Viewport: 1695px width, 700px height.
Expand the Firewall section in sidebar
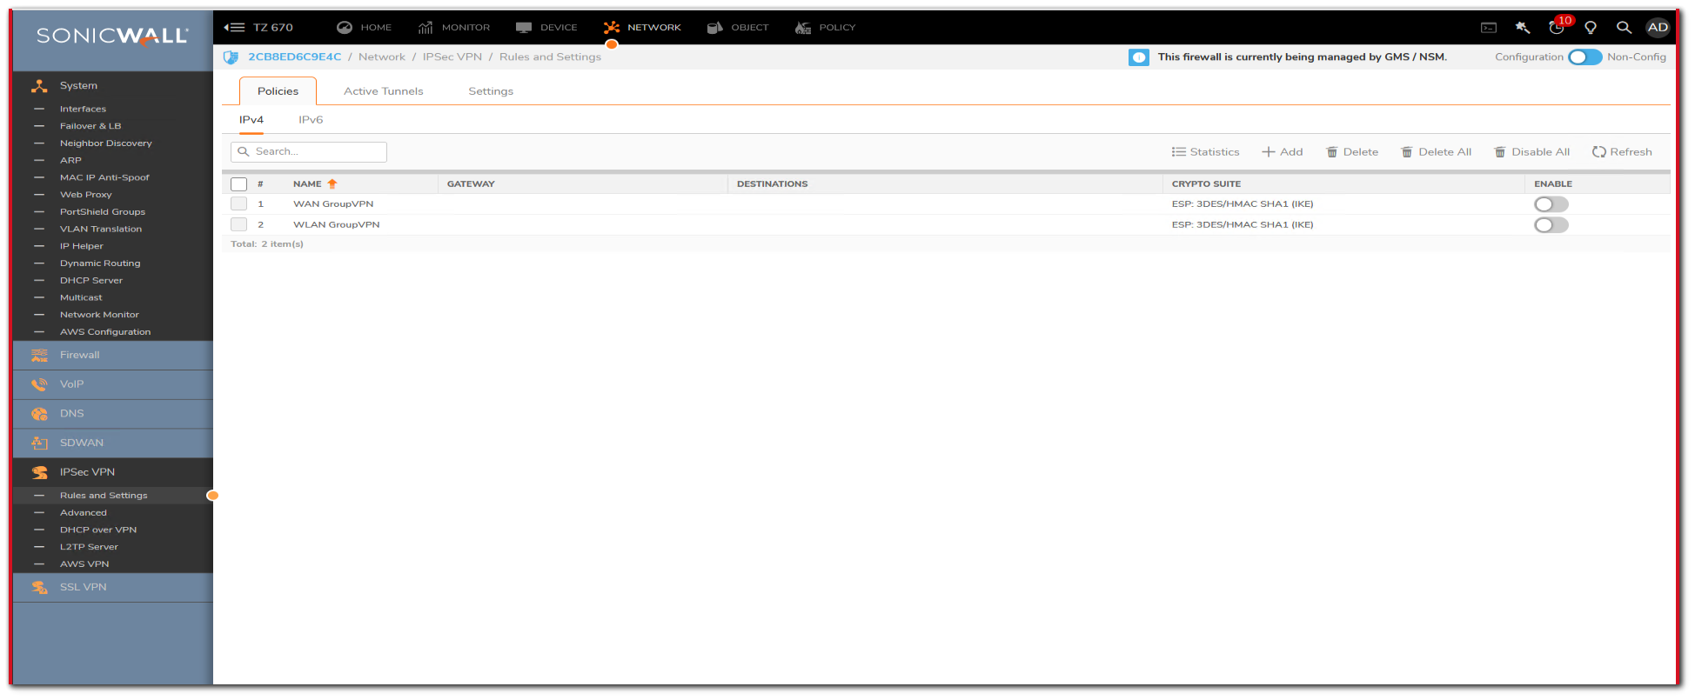(x=80, y=356)
